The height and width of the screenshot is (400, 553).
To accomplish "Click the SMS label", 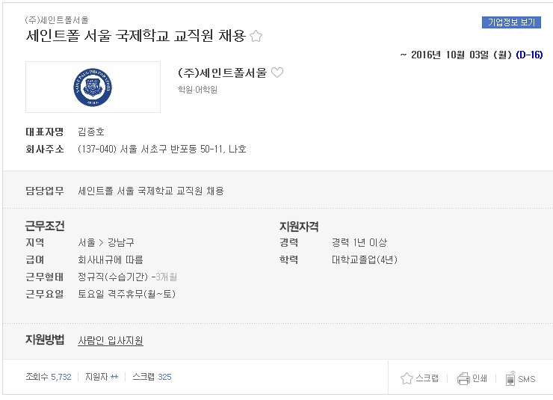I will point(527,379).
